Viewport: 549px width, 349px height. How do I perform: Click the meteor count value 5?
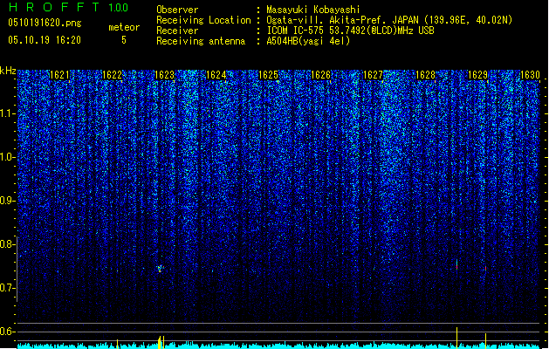(x=124, y=40)
